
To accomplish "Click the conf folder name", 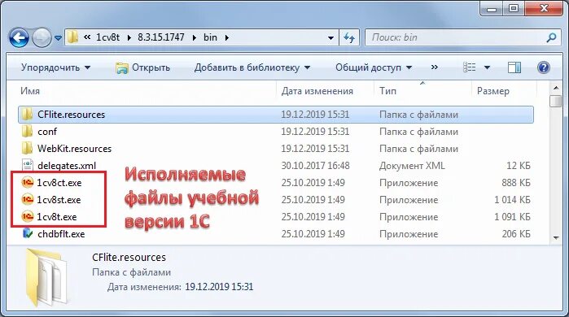I will tap(47, 132).
